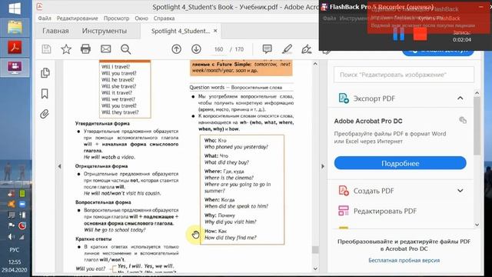Collapse right tools pane arrow

pos(323,166)
